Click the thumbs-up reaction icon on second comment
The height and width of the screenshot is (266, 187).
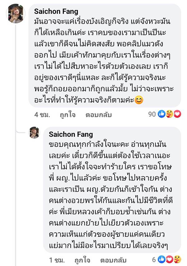tap(161, 259)
